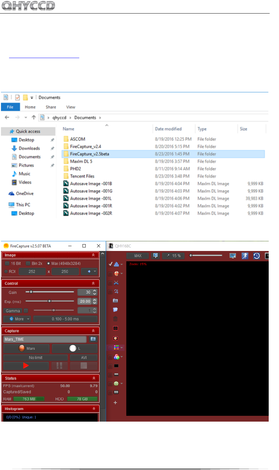Viewport: 279px width, 470px height.
Task: Adjust the Gain slider
Action: [x=50, y=292]
